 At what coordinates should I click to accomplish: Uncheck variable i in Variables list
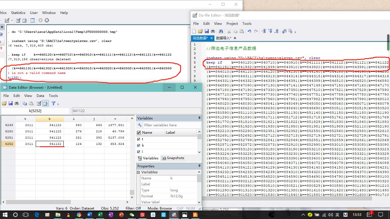[x=139, y=152]
